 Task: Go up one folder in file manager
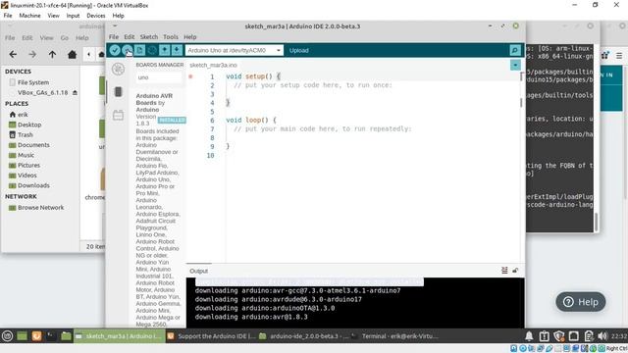(52, 54)
